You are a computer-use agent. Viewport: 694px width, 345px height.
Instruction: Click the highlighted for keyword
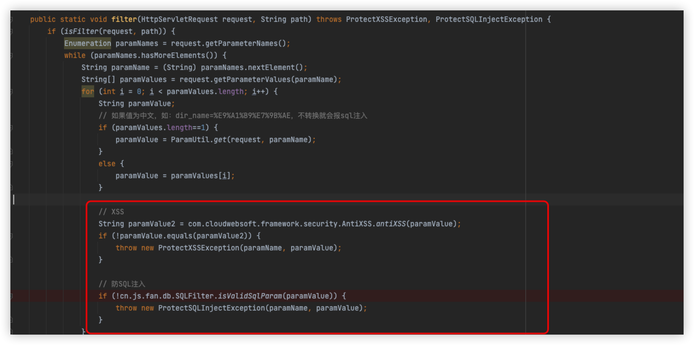point(88,92)
